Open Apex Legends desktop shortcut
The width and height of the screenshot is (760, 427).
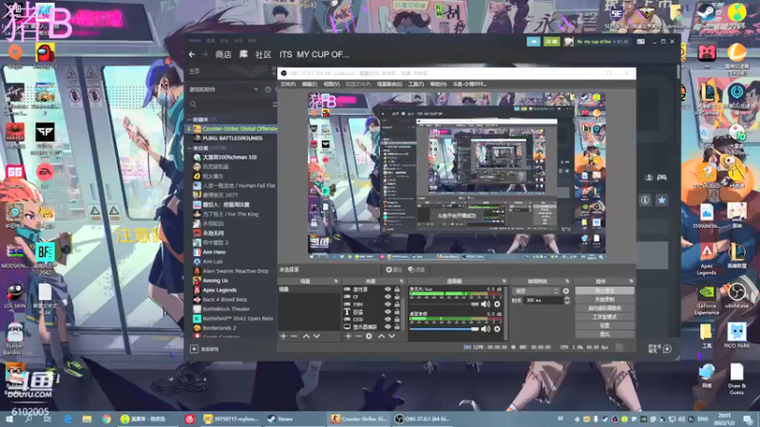[707, 259]
